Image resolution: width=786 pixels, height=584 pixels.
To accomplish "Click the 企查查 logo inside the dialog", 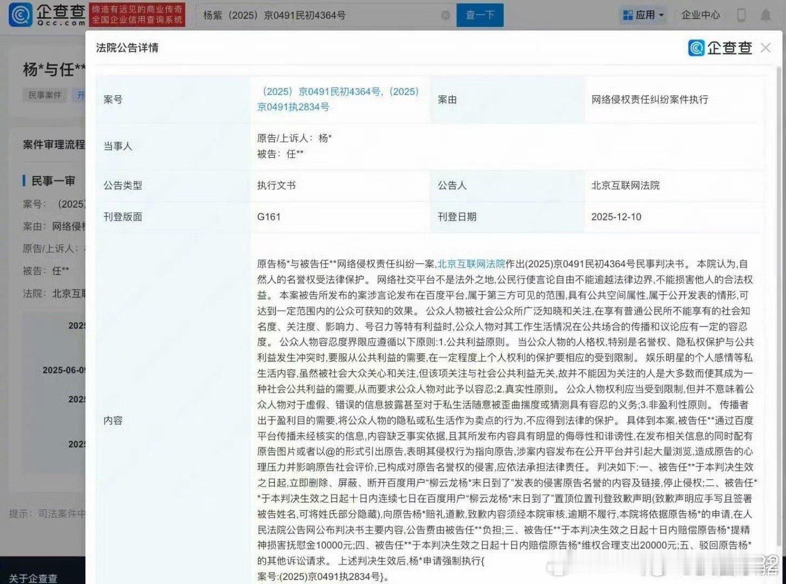I will (x=720, y=48).
